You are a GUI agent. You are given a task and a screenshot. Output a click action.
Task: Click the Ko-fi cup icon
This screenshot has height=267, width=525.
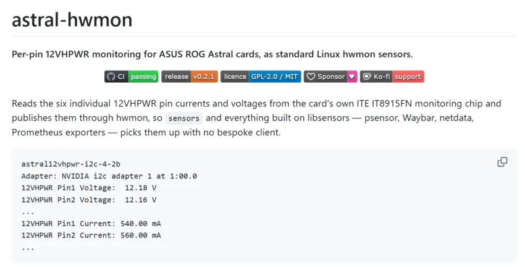367,77
